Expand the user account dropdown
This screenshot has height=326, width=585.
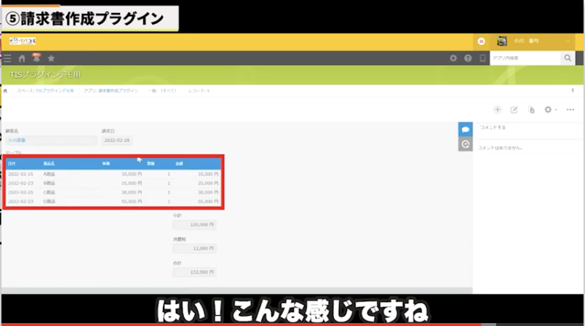click(x=568, y=41)
